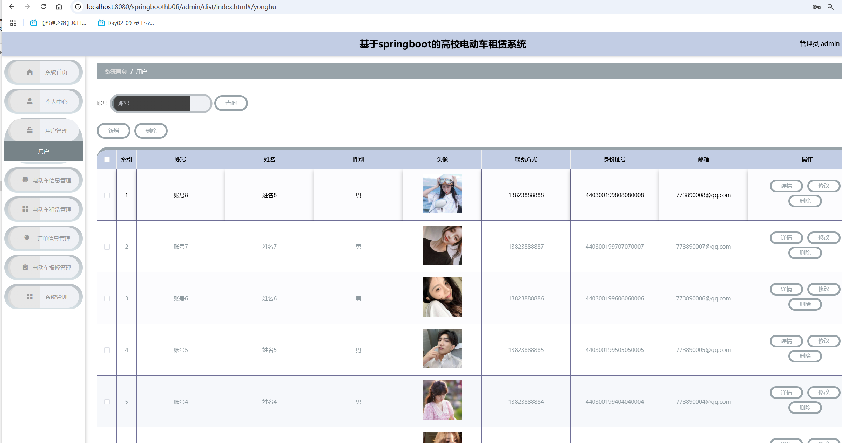Reload the page with browser refresh icon
842x443 pixels.
(x=43, y=7)
